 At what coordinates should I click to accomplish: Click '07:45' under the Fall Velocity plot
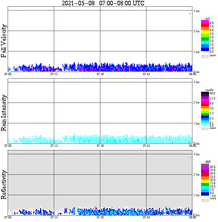pyautogui.click(x=146, y=74)
